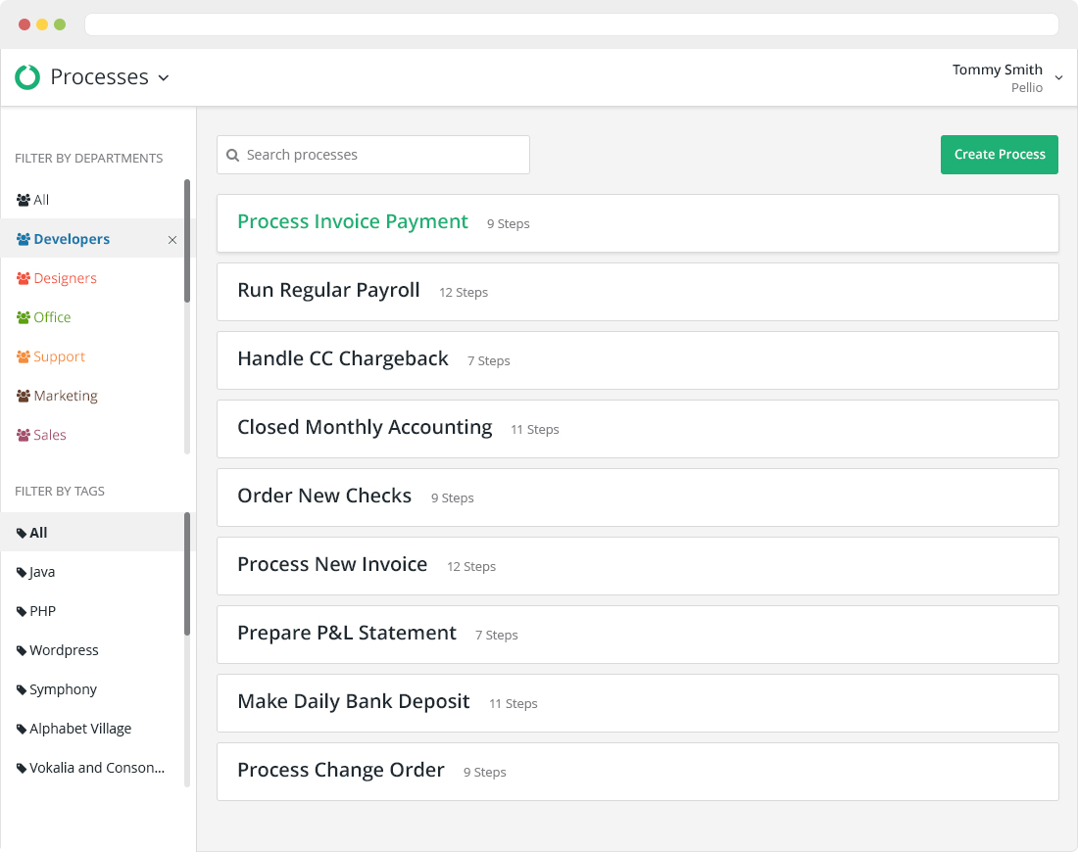Click the Create Process button
Viewport: 1078px width, 852px height.
(x=999, y=155)
